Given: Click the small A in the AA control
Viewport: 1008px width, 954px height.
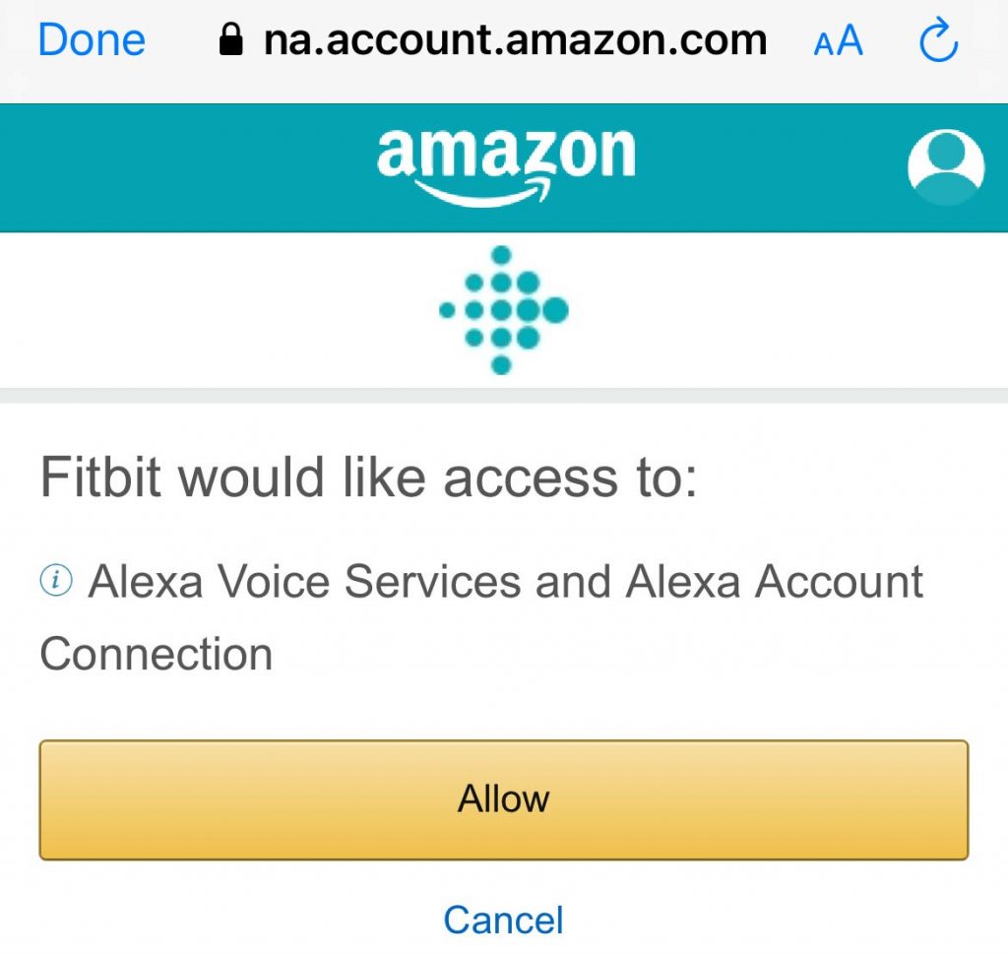Looking at the screenshot, I should tap(823, 45).
